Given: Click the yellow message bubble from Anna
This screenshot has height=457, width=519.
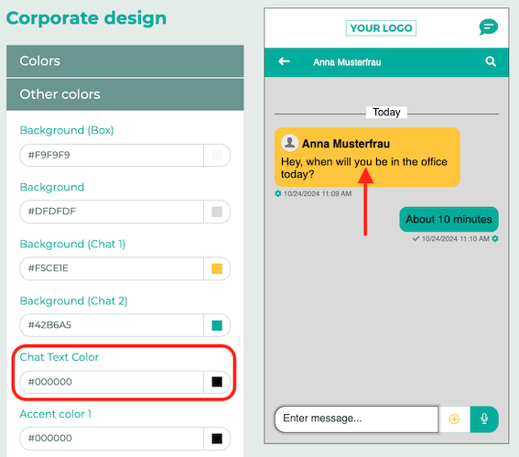Looking at the screenshot, I should [x=367, y=158].
